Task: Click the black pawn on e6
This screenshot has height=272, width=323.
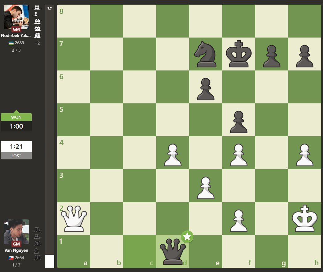Action: (206, 89)
